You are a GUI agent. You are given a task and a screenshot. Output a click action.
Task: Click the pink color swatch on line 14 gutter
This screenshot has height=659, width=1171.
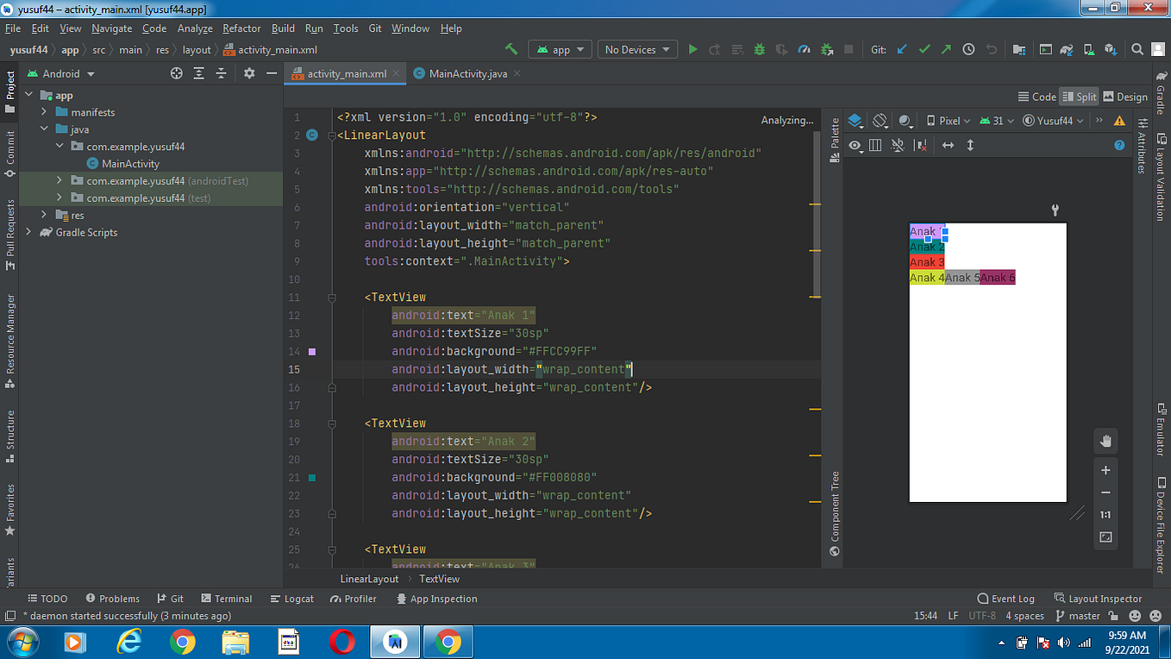tap(312, 351)
